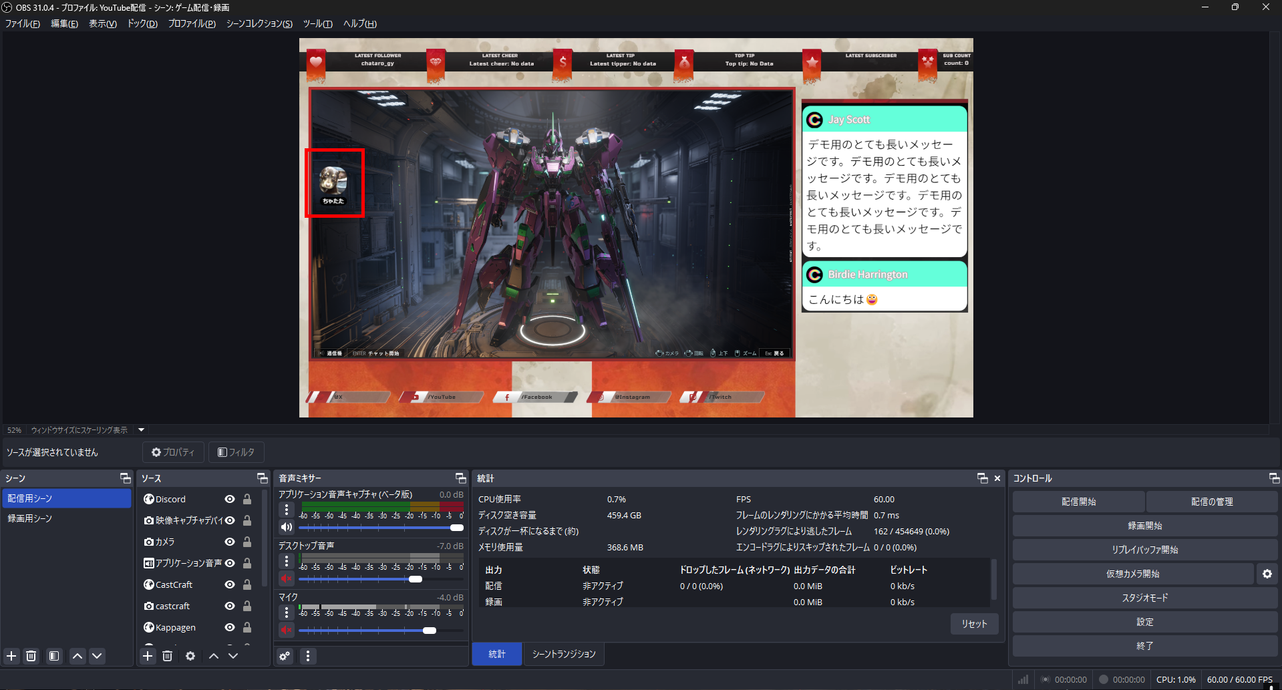Move the scene down with the arrow icon
The image size is (1282, 690).
(x=97, y=656)
